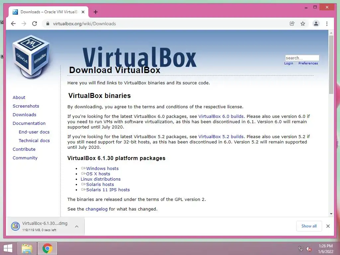Open the Preferences link
The height and width of the screenshot is (255, 340).
point(308,63)
